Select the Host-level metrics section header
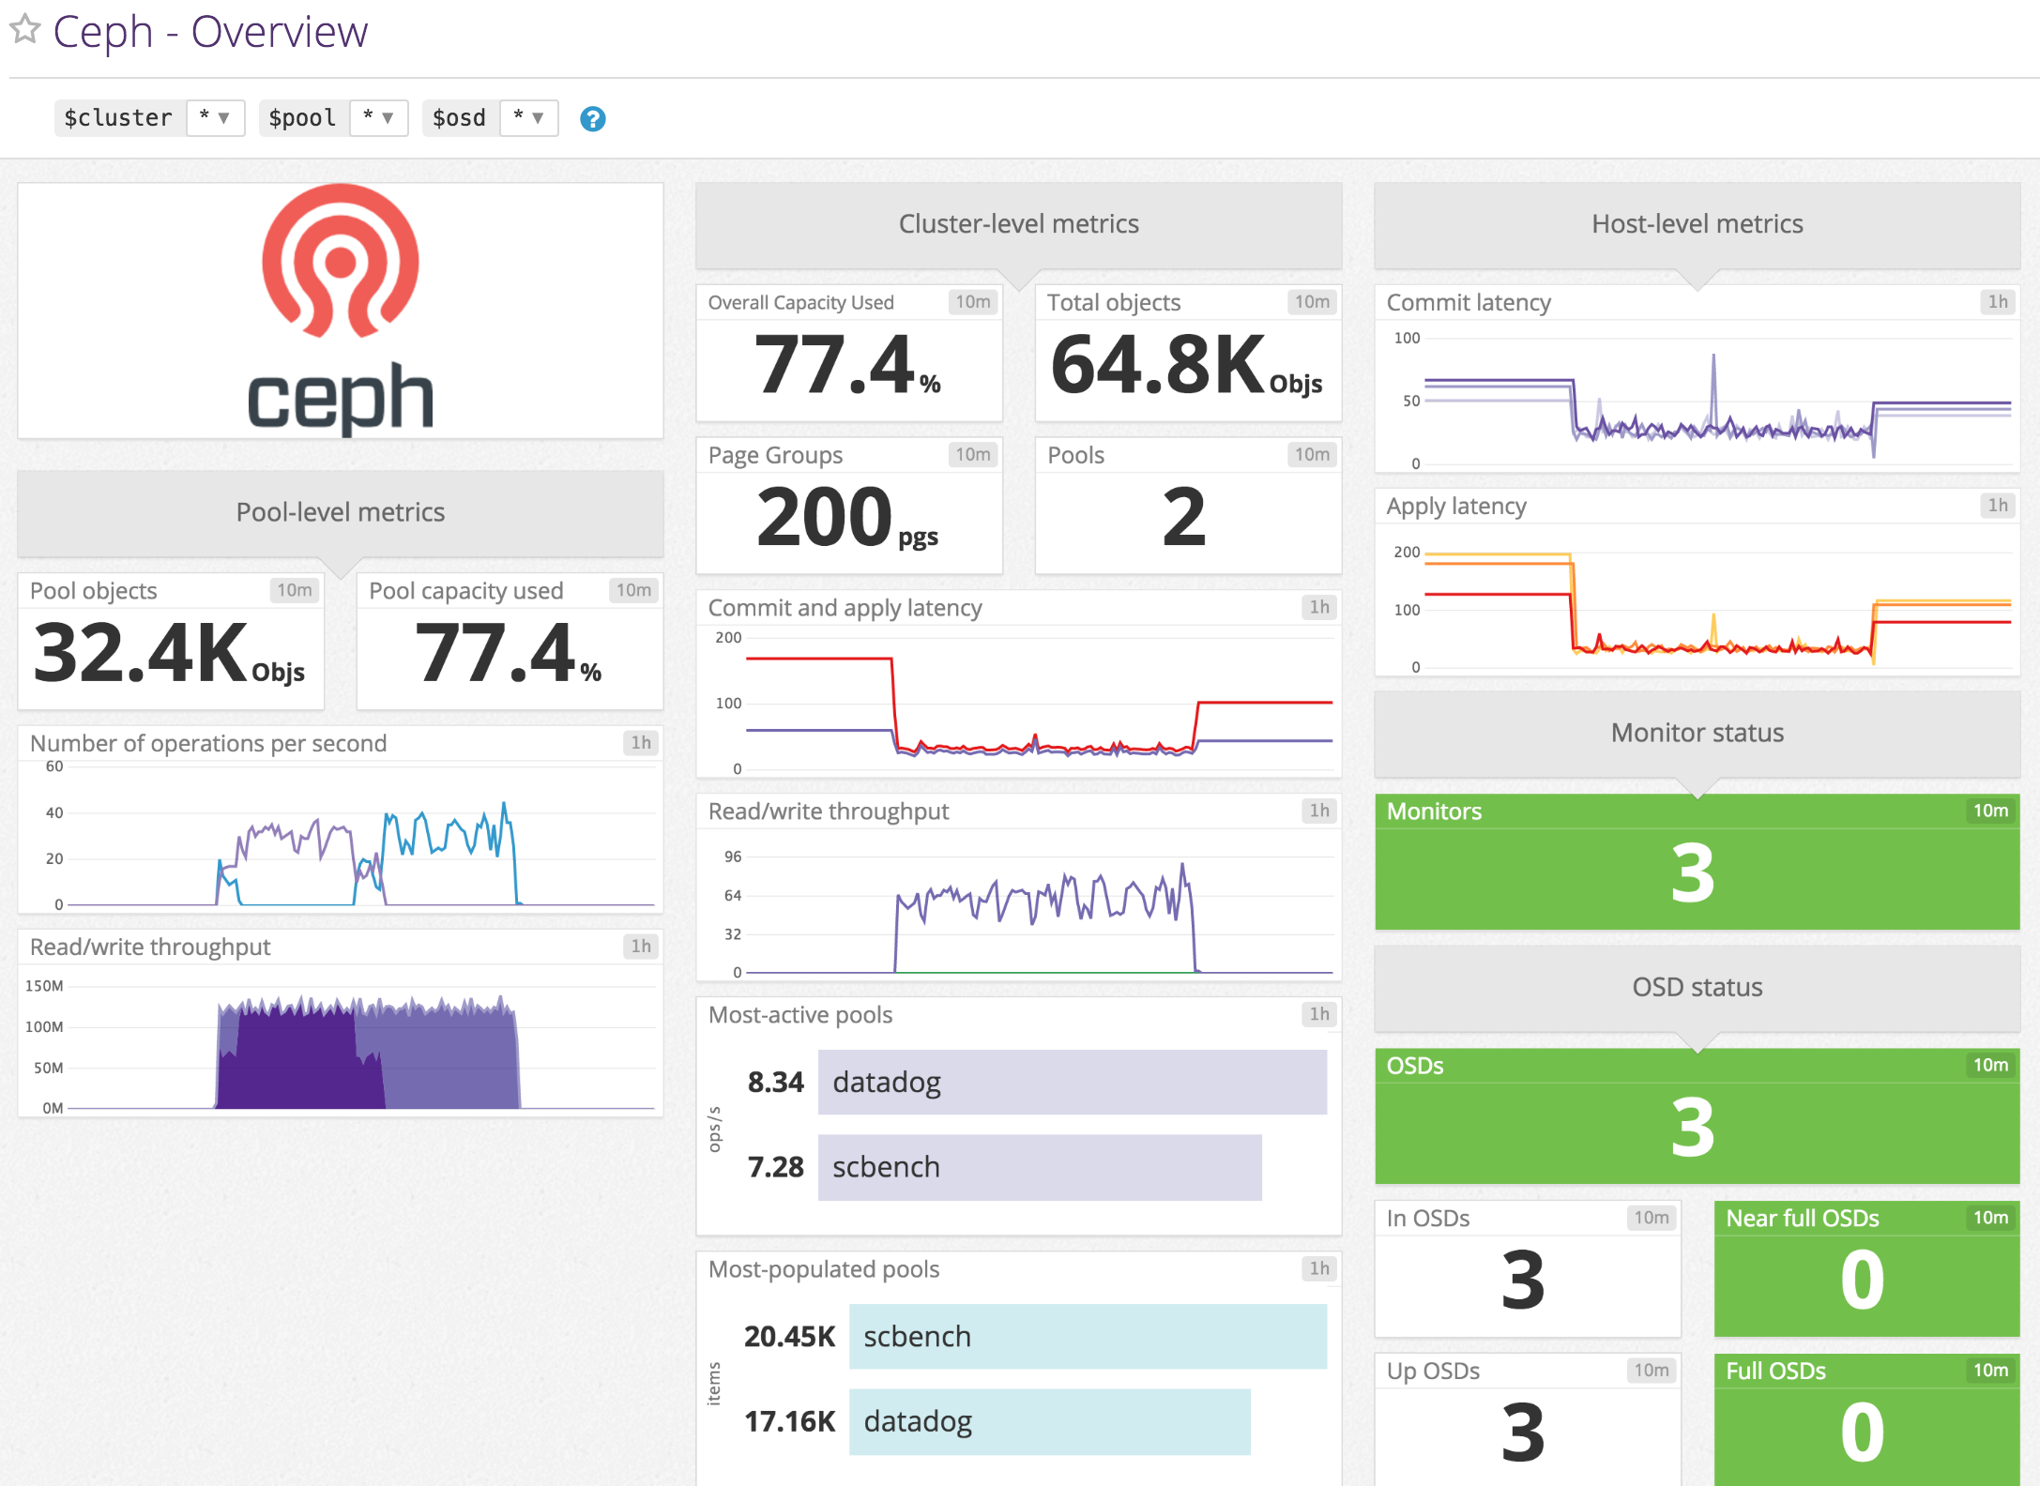Image resolution: width=2040 pixels, height=1486 pixels. 1697,224
